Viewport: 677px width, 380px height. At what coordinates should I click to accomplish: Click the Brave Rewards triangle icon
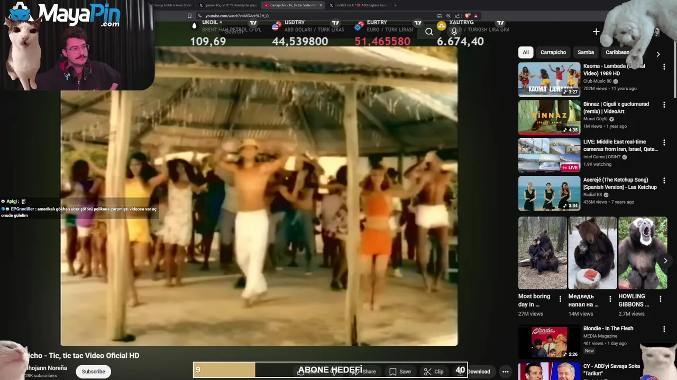tap(475, 16)
